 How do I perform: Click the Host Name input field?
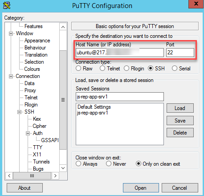pyautogui.click(x=120, y=53)
